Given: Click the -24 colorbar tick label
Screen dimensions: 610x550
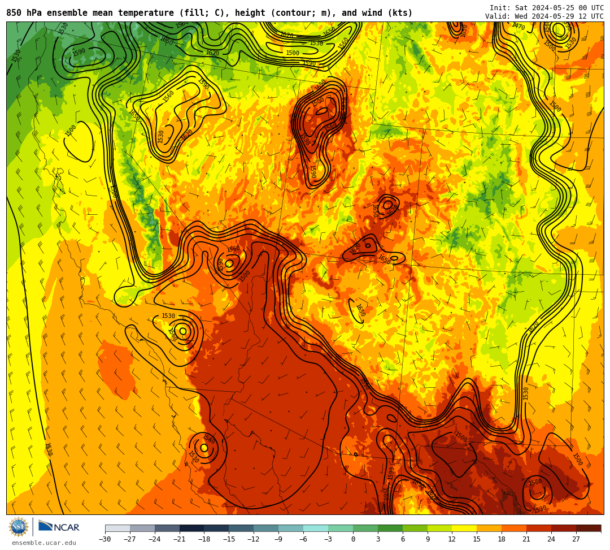Looking at the screenshot, I should (154, 539).
